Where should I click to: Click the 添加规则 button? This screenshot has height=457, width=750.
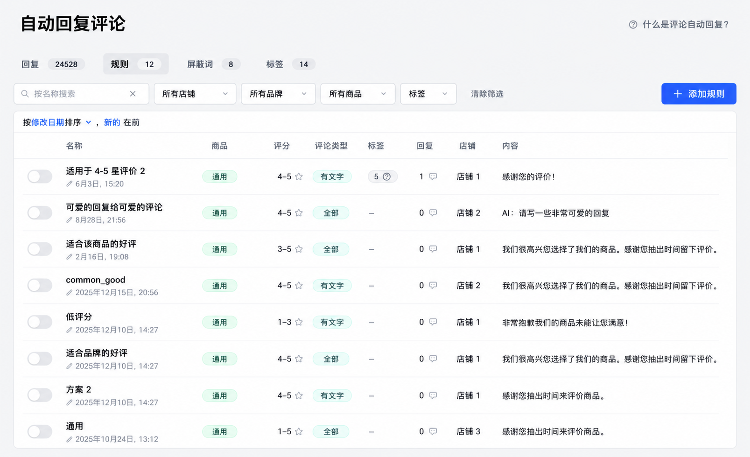pos(699,94)
